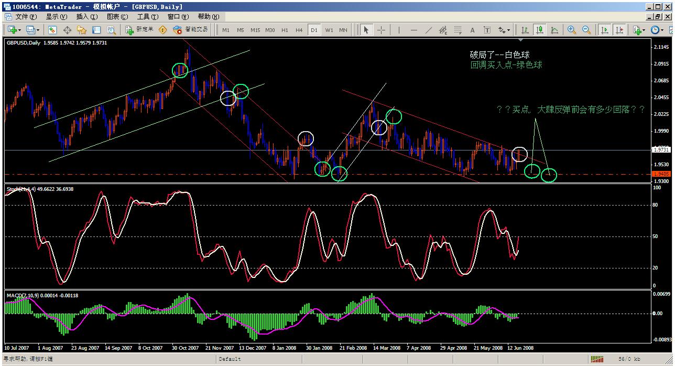Viewport: 675px width, 366px height.
Task: Select the Fibonacci retracement tool
Action: 458,30
